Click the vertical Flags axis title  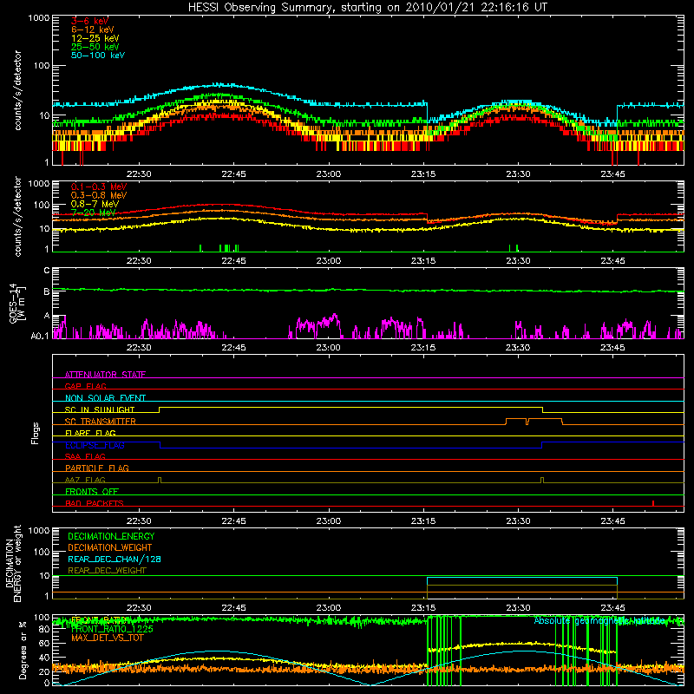[36, 433]
